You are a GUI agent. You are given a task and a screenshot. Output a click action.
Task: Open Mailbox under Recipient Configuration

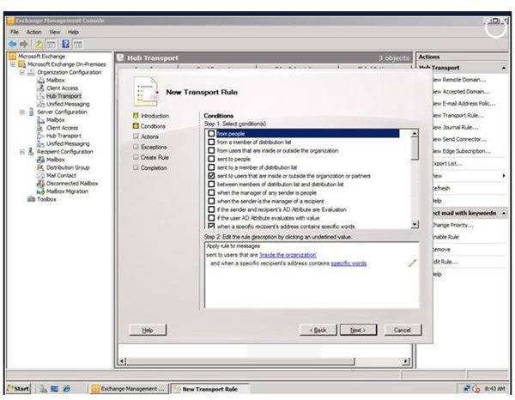tap(56, 160)
